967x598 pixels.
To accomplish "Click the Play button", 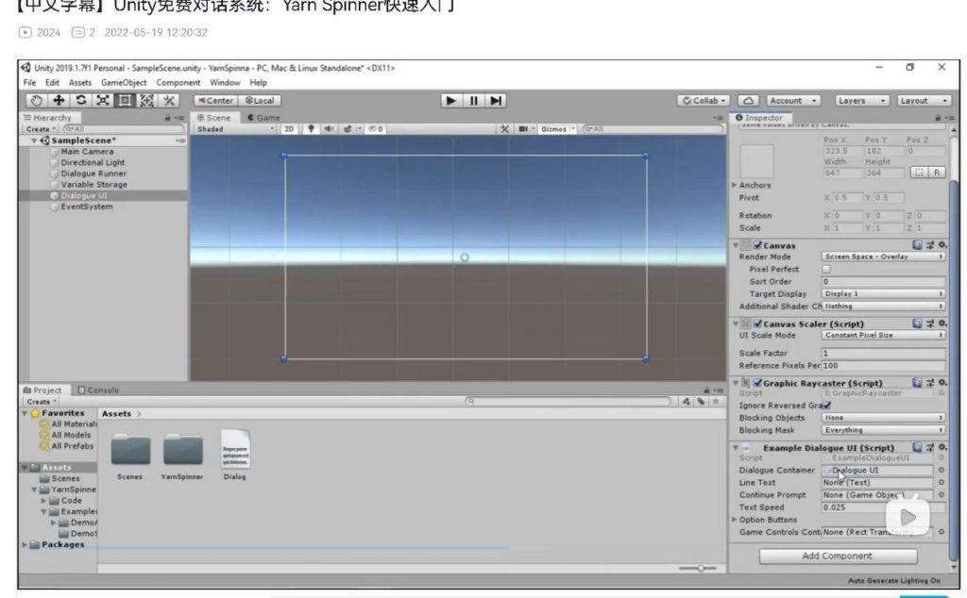I will 450,100.
